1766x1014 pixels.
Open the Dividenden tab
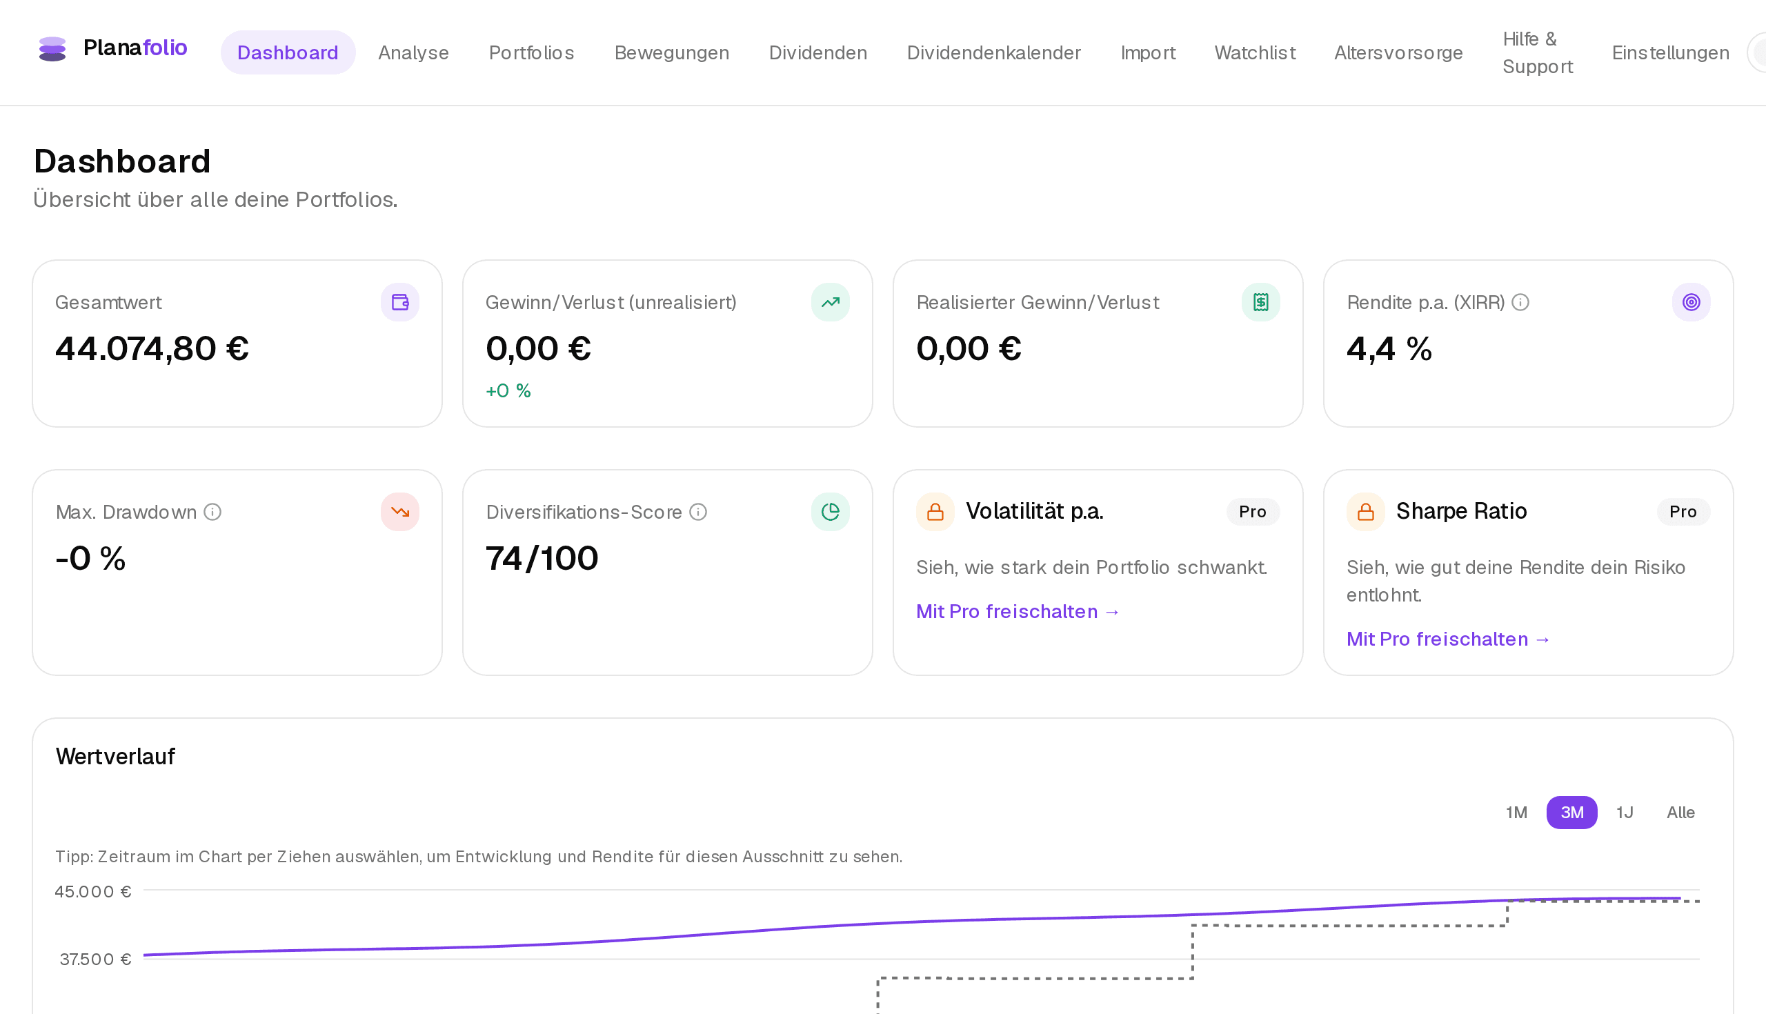tap(817, 53)
